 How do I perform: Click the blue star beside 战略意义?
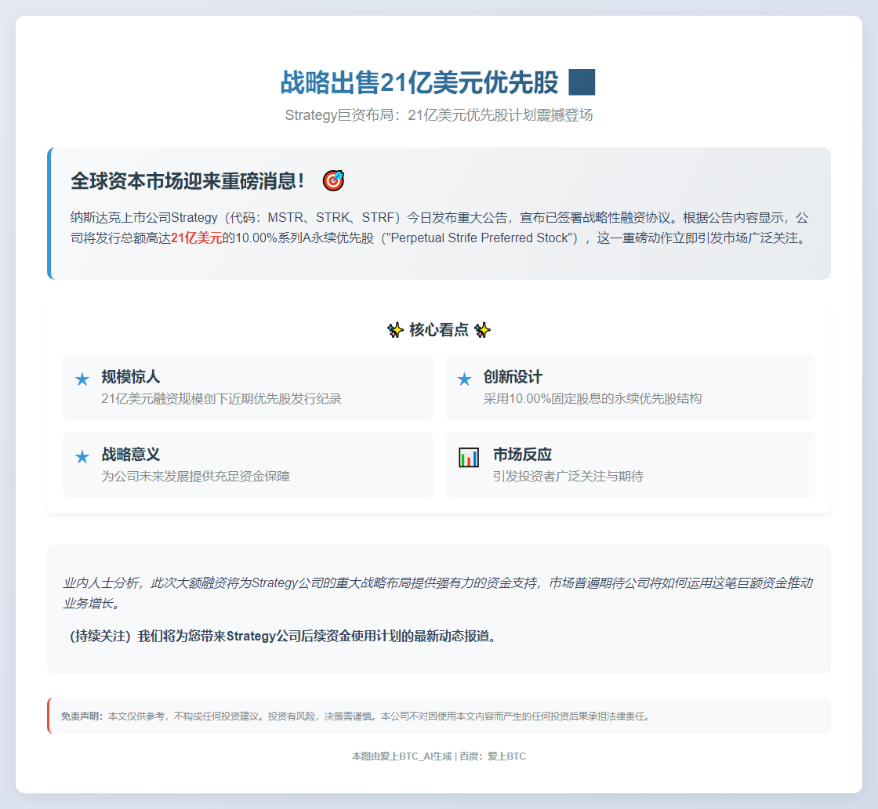pyautogui.click(x=82, y=457)
